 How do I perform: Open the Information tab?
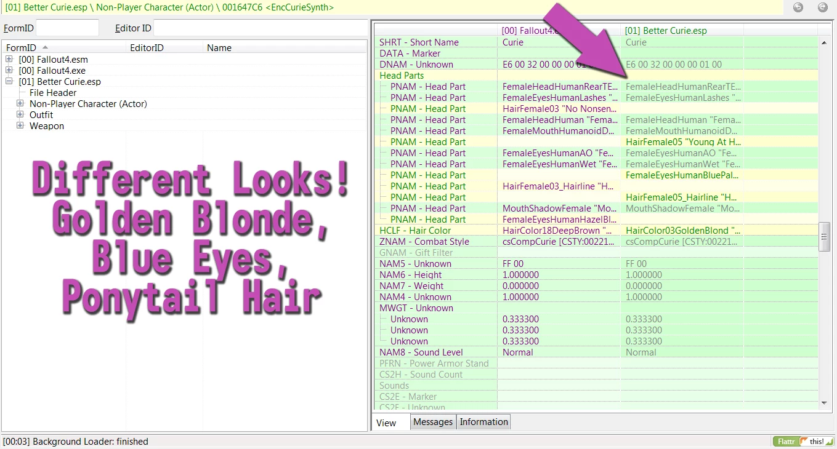point(484,422)
